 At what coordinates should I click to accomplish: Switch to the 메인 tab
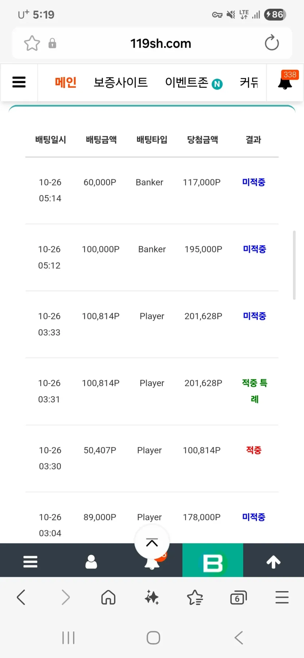click(66, 83)
